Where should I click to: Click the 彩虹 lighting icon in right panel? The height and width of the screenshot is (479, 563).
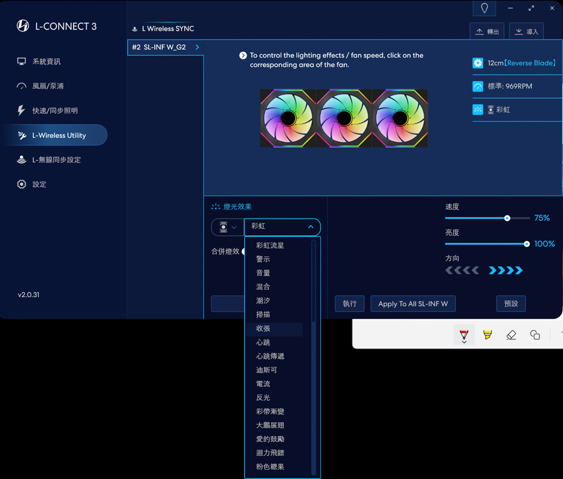478,110
